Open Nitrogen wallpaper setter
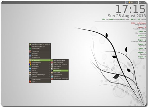148x107 pixels. pos(40,55)
